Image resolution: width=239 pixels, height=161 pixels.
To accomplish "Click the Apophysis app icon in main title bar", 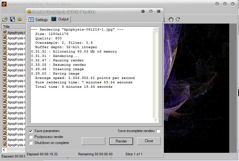I will (x=4, y=4).
